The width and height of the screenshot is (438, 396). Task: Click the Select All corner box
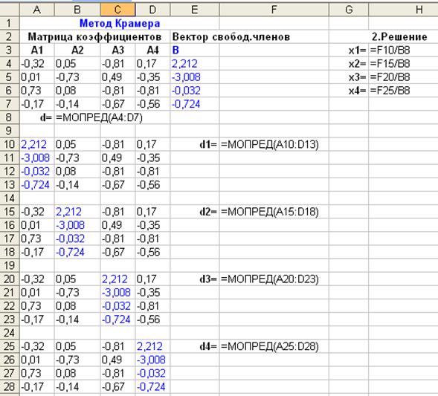[x=10, y=10]
